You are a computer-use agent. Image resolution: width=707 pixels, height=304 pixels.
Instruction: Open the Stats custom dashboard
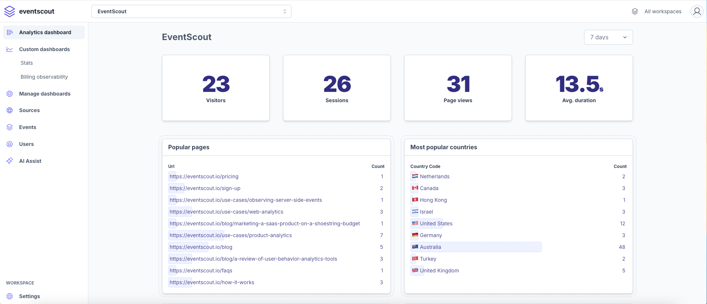pyautogui.click(x=26, y=63)
